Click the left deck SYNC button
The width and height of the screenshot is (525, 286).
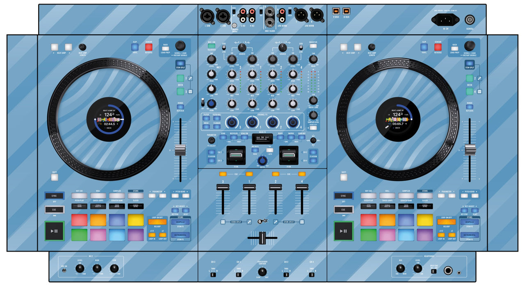(x=55, y=196)
